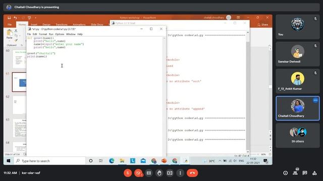The height and width of the screenshot is (181, 323).
Task: Select slide 62 thumbnail
Action: (20, 105)
